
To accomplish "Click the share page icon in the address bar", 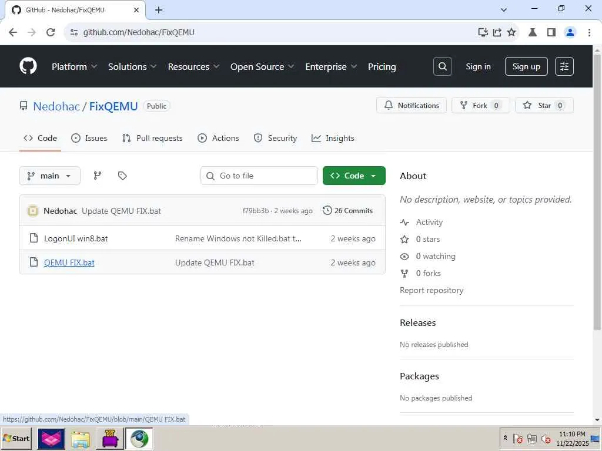I will click(x=497, y=32).
